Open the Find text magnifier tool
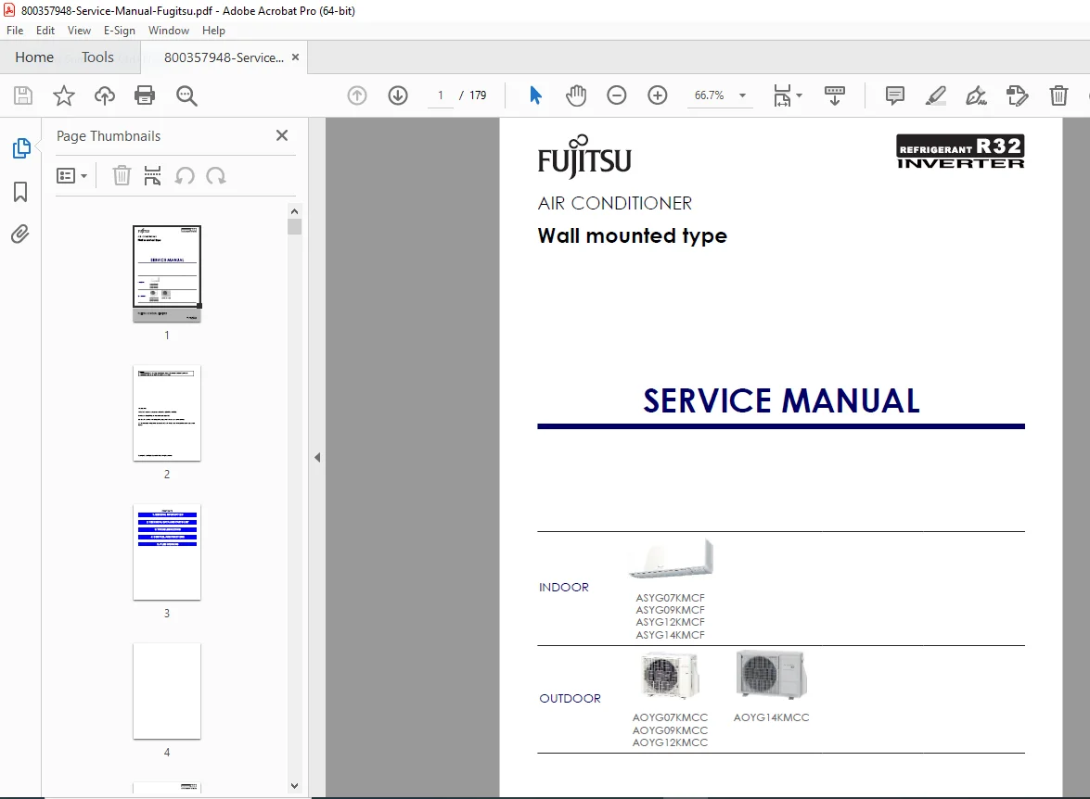1090x799 pixels. coord(186,95)
